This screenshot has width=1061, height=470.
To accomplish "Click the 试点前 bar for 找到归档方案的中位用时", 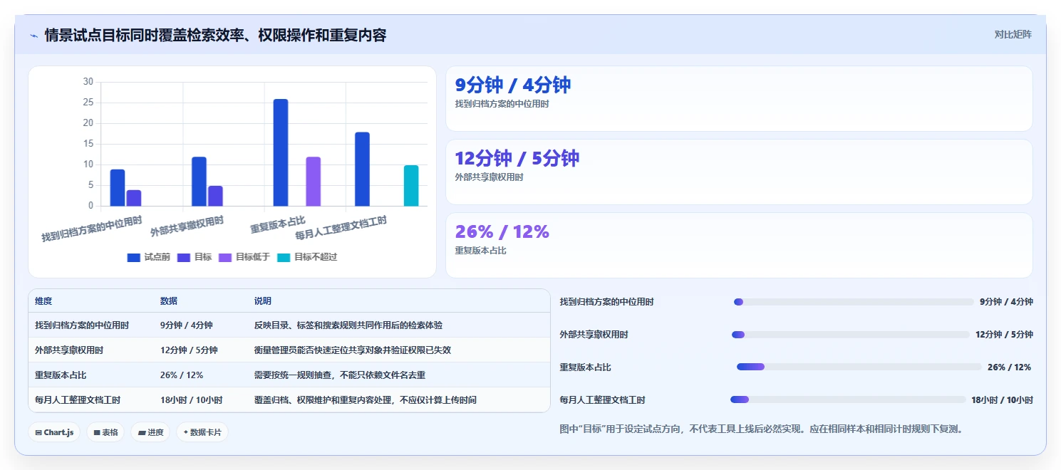I will [118, 187].
